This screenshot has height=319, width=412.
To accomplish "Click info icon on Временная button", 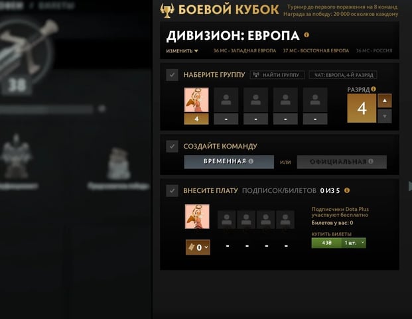I will tap(251, 161).
